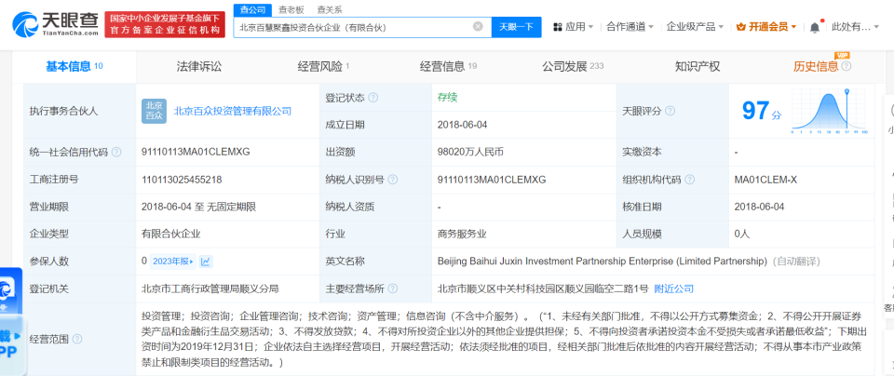Image resolution: width=894 pixels, height=376 pixels.
Task: Switch to the 查公司 search tab
Action: 252,9
